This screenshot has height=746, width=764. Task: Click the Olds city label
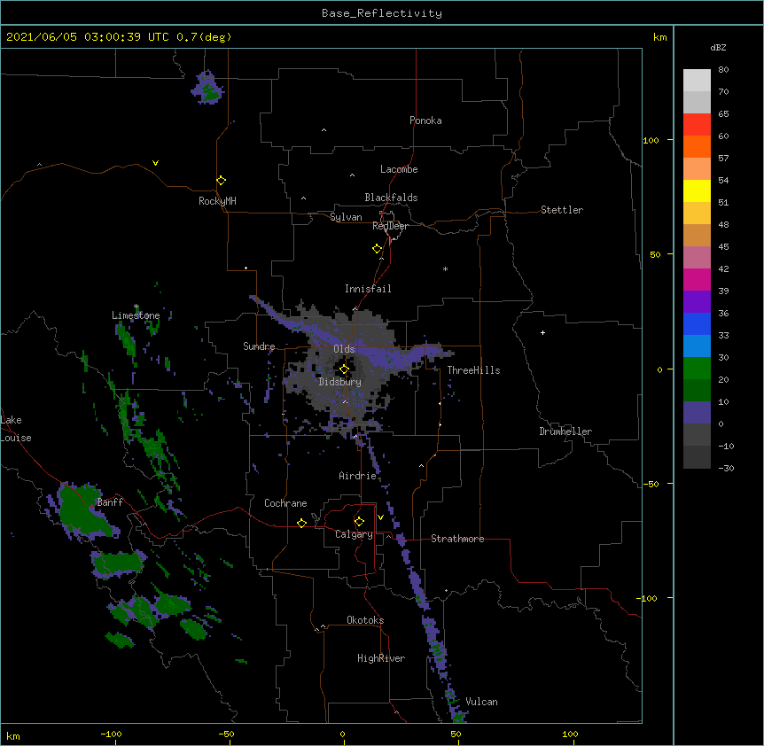coord(344,349)
